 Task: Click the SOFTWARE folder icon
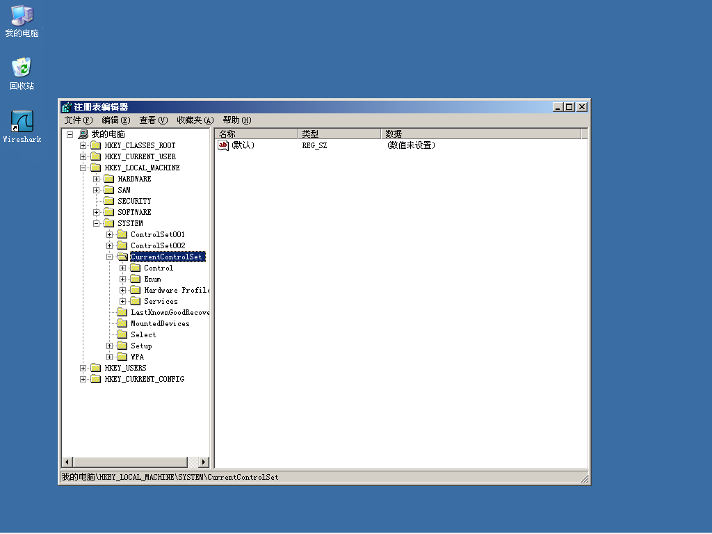point(108,212)
